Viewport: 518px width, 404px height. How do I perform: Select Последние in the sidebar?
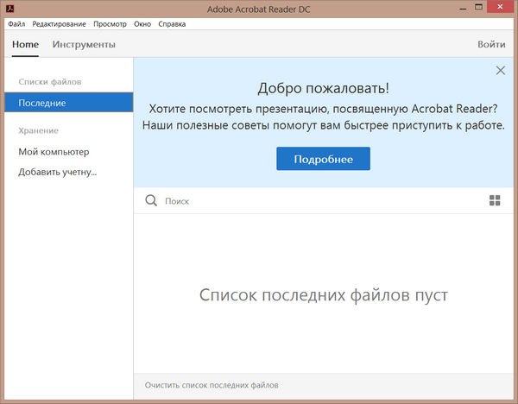(69, 103)
